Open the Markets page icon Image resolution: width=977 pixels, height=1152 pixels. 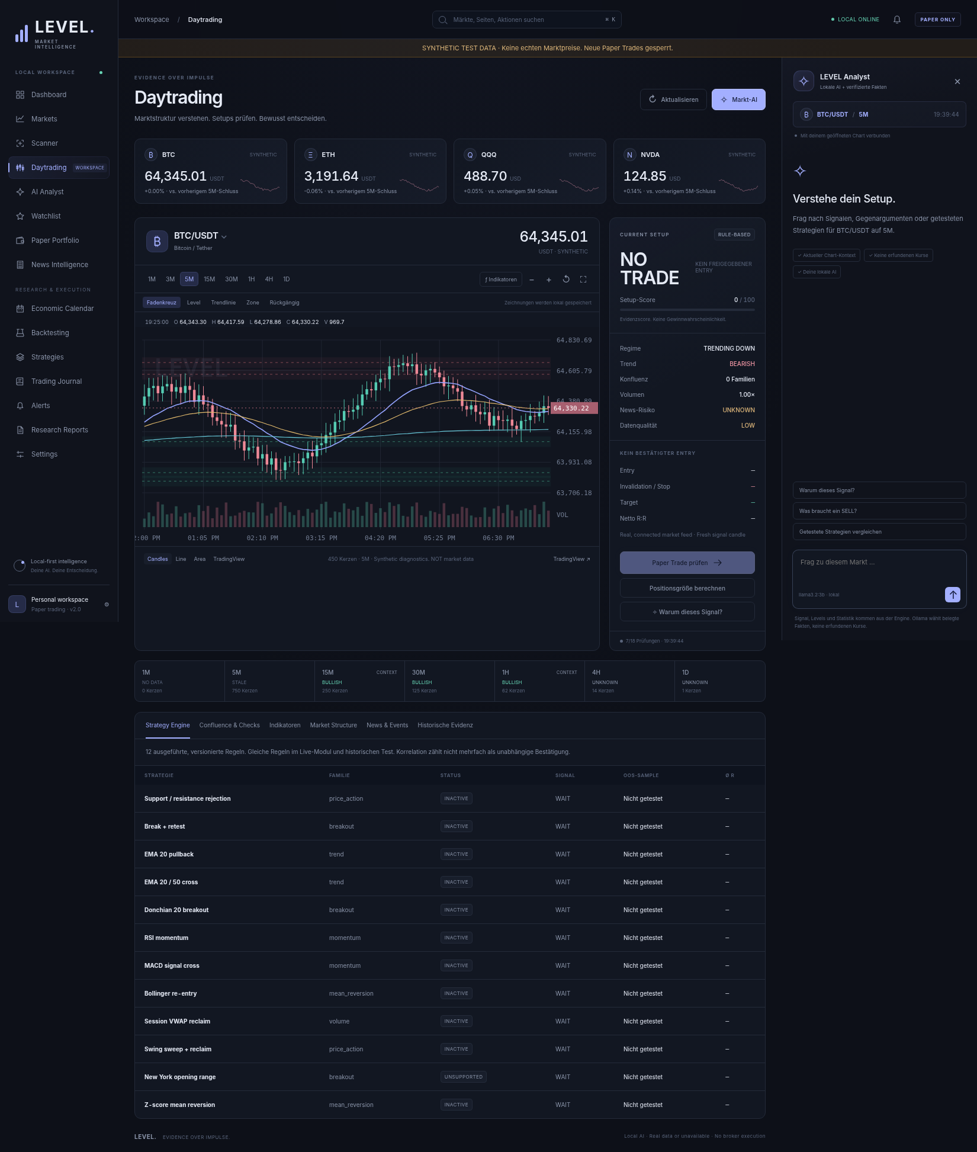pos(20,119)
